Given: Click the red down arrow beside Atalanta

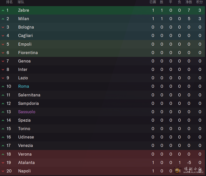Looking at the screenshot, I should pyautogui.click(x=3, y=163).
